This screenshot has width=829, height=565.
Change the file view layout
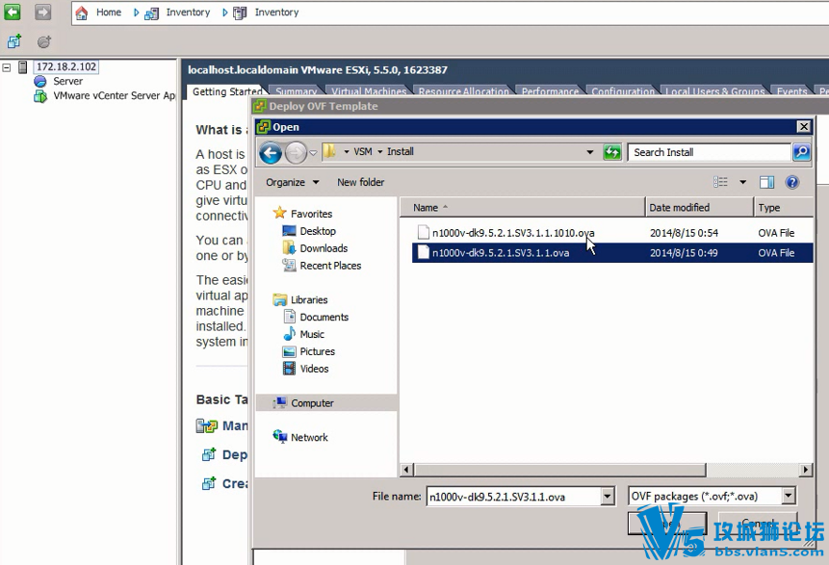[x=720, y=182]
